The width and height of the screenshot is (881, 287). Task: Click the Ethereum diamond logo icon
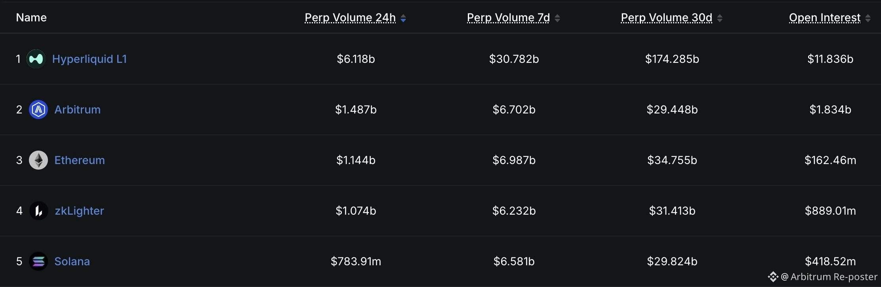pyautogui.click(x=38, y=160)
